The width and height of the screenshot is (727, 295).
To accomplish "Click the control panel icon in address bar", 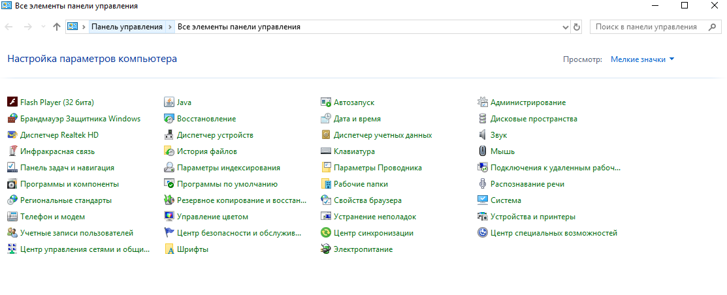I will pos(73,27).
